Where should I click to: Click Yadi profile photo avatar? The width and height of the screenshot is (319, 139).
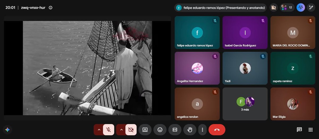(245, 68)
